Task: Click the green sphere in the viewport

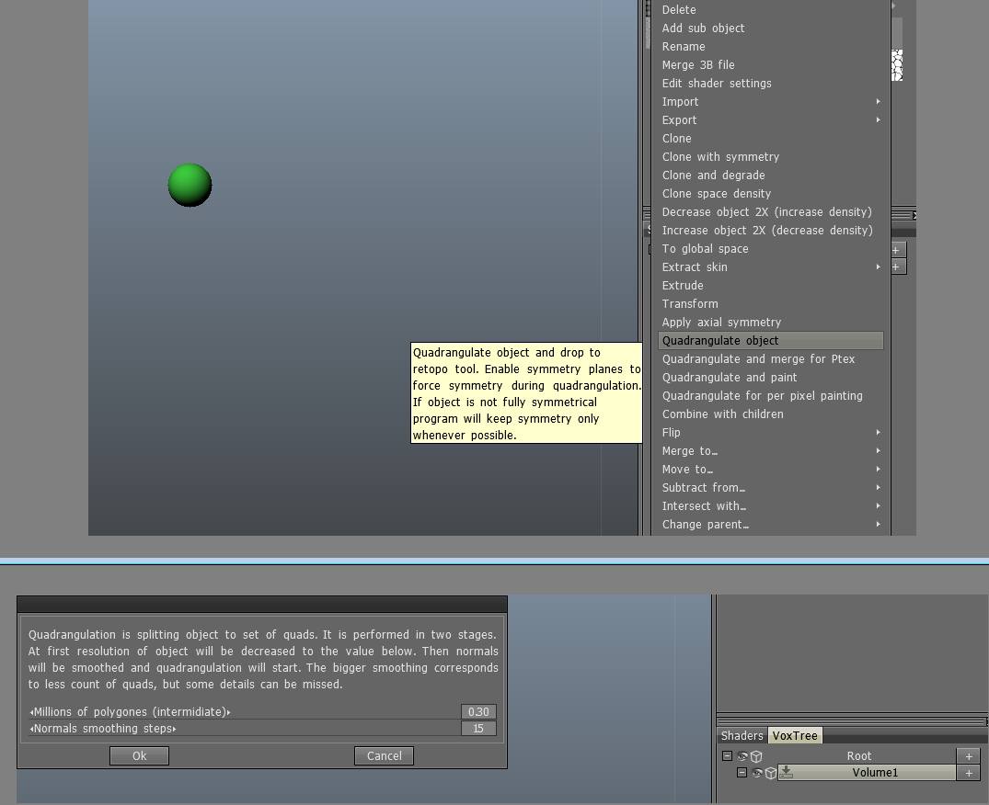Action: click(x=190, y=186)
